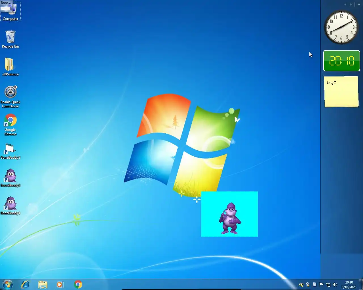
Task: Select the BonziBuddy2 shortcut
Action: [x=10, y=151]
